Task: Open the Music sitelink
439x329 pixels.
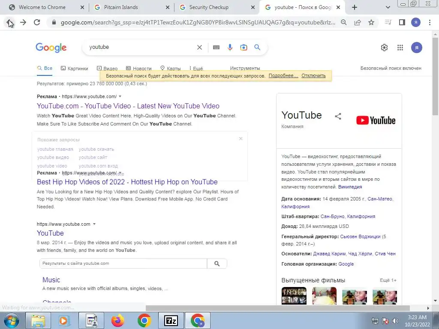Action: pyautogui.click(x=51, y=280)
